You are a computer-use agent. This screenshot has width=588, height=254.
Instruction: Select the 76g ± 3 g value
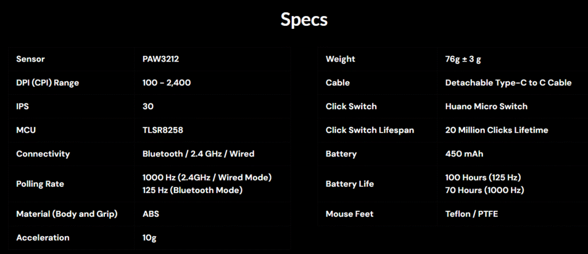coord(469,59)
